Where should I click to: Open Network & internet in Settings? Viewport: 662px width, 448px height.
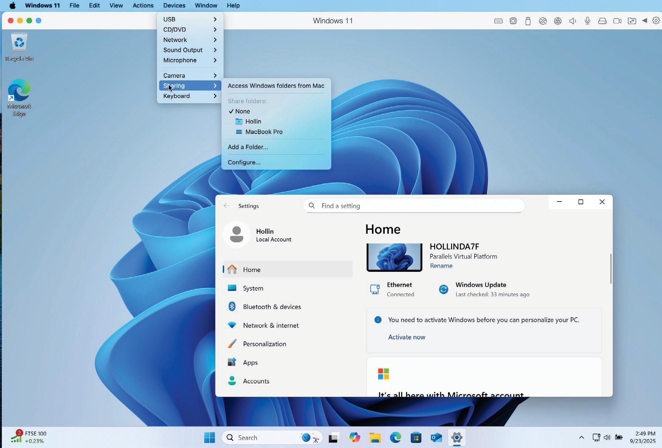[x=288, y=325]
